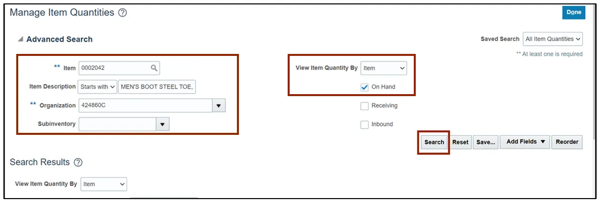Open the Organization dropdown arrow
This screenshot has width=599, height=202.
pyautogui.click(x=219, y=105)
